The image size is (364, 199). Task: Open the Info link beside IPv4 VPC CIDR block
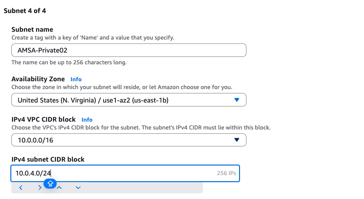coord(87,119)
